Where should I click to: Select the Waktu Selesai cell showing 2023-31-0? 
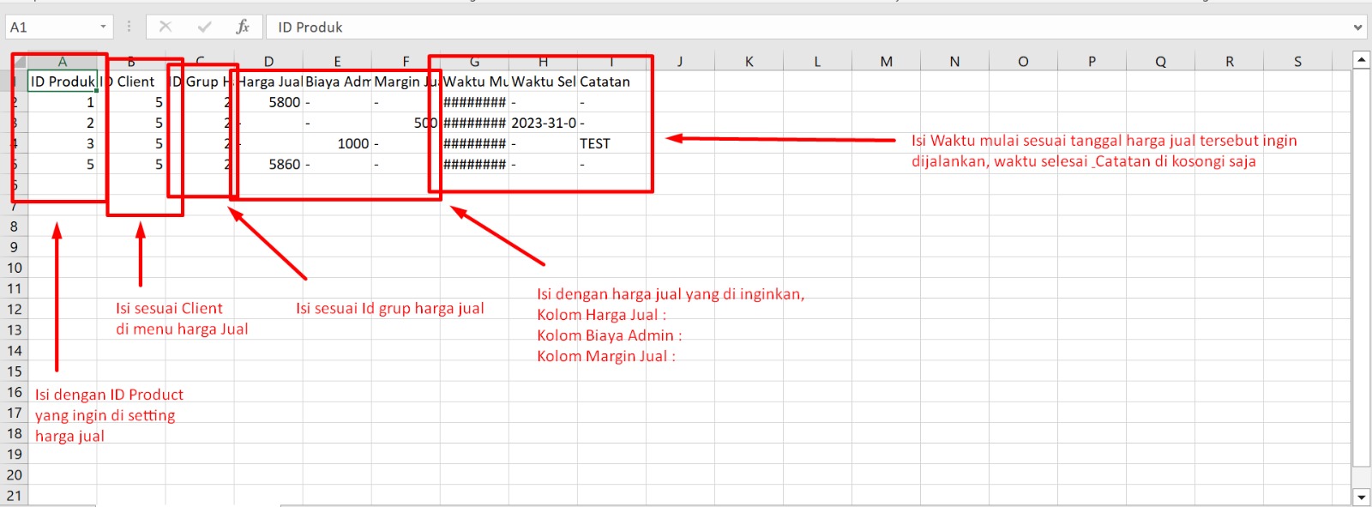click(x=543, y=123)
